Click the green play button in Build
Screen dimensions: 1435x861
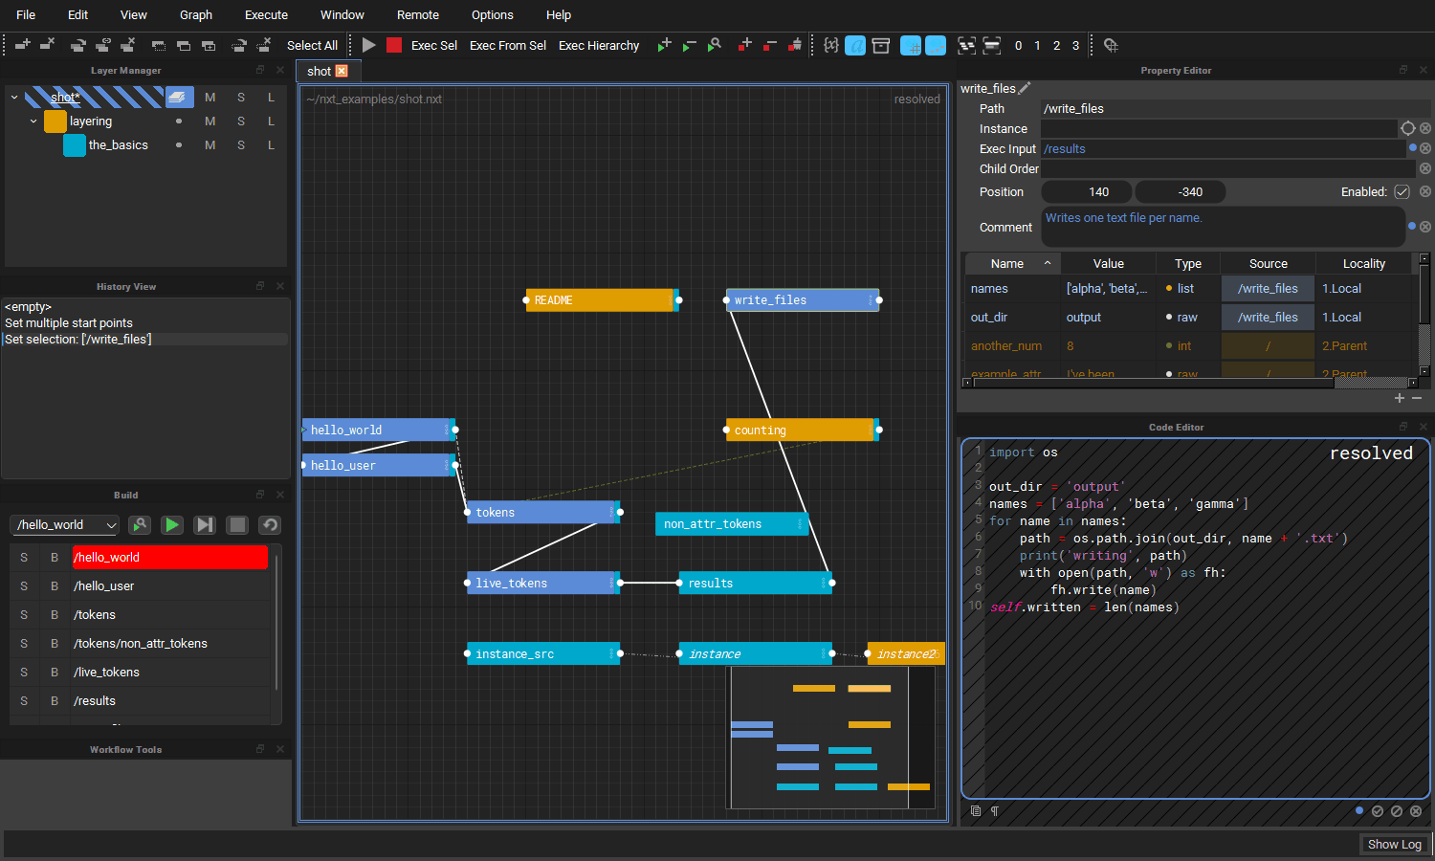[172, 524]
